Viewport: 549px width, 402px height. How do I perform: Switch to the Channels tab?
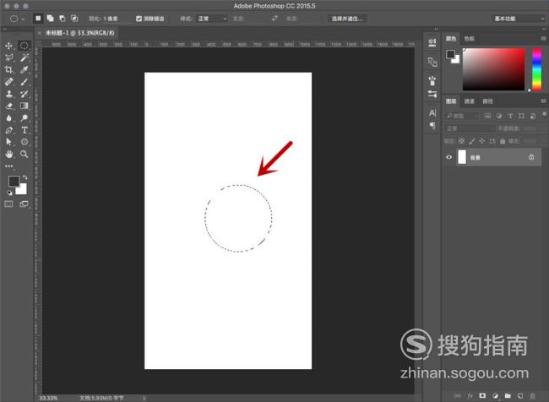(469, 101)
